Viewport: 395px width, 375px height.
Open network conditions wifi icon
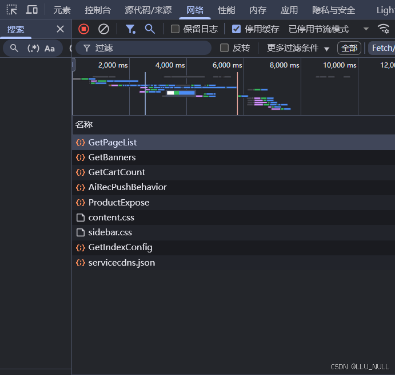[384, 29]
